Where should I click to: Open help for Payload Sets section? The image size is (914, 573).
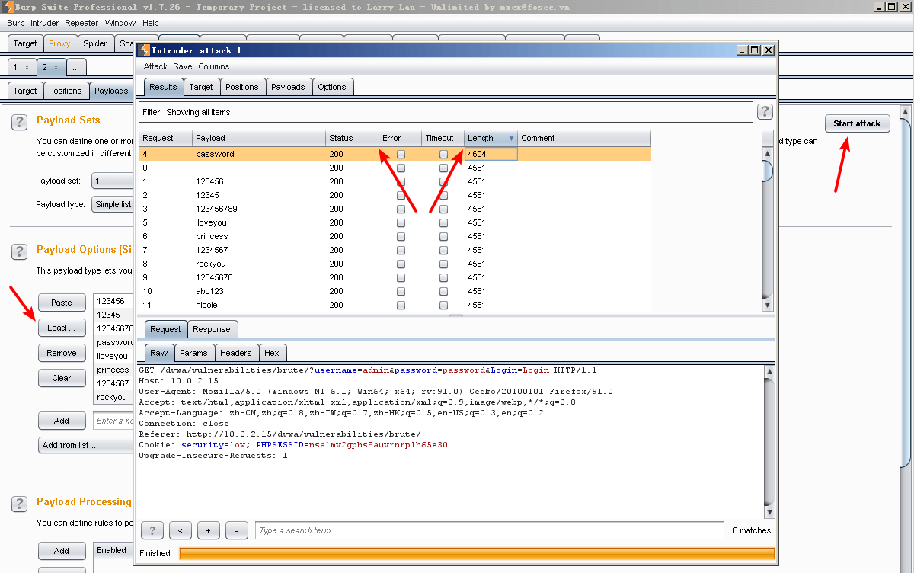tap(21, 122)
